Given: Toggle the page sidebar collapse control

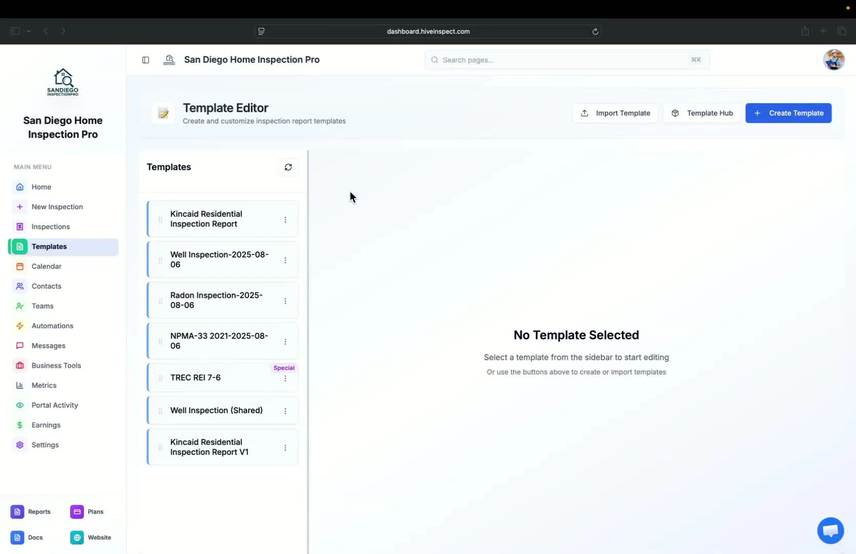Looking at the screenshot, I should pos(146,60).
